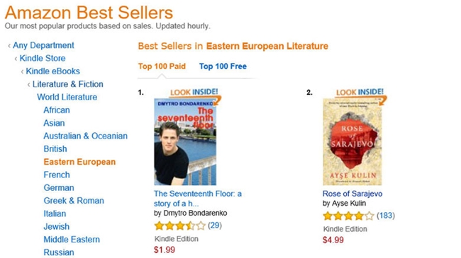Browse the Russian literature category
461x258 pixels.
pyautogui.click(x=59, y=252)
